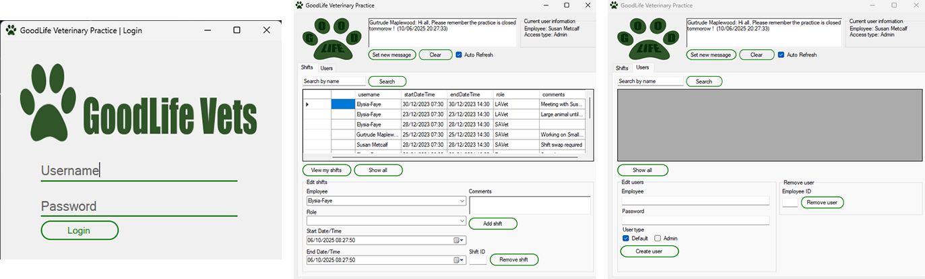Click the Remove user button
Viewport: 925px width, 279px height.
tap(822, 202)
